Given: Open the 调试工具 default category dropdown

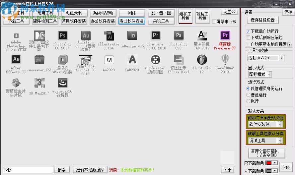Looking at the screenshot, I should (280, 141).
